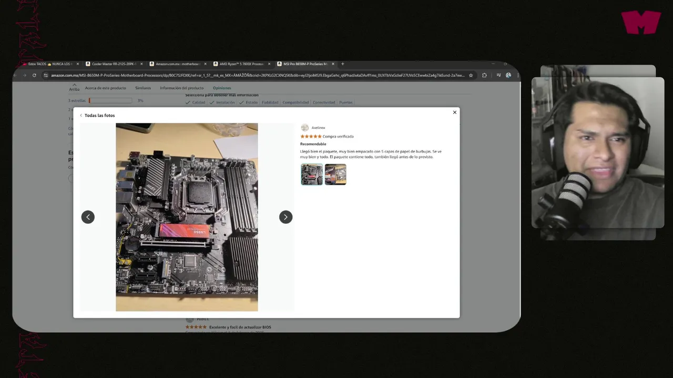This screenshot has width=673, height=378.
Task: Close the Amazon.com.mx motherboard tab
Action: pos(205,64)
